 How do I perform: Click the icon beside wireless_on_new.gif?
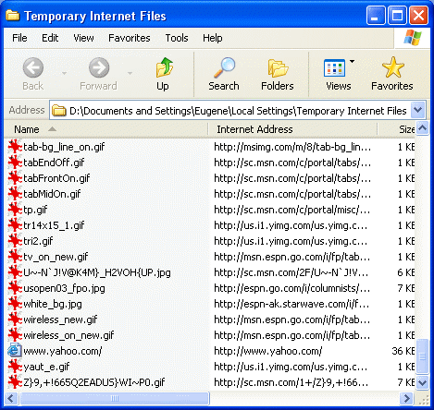15,335
